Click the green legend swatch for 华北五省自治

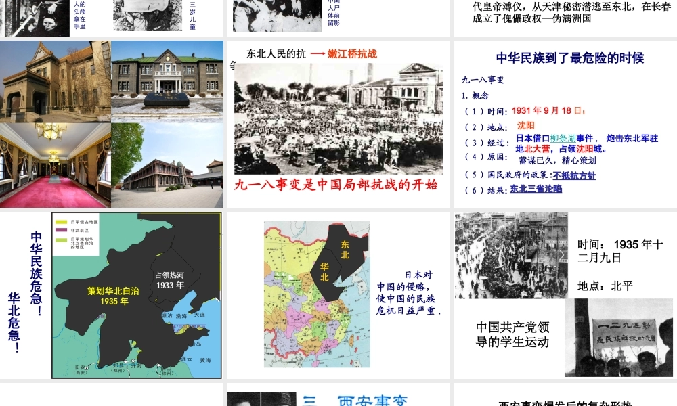tap(62, 240)
